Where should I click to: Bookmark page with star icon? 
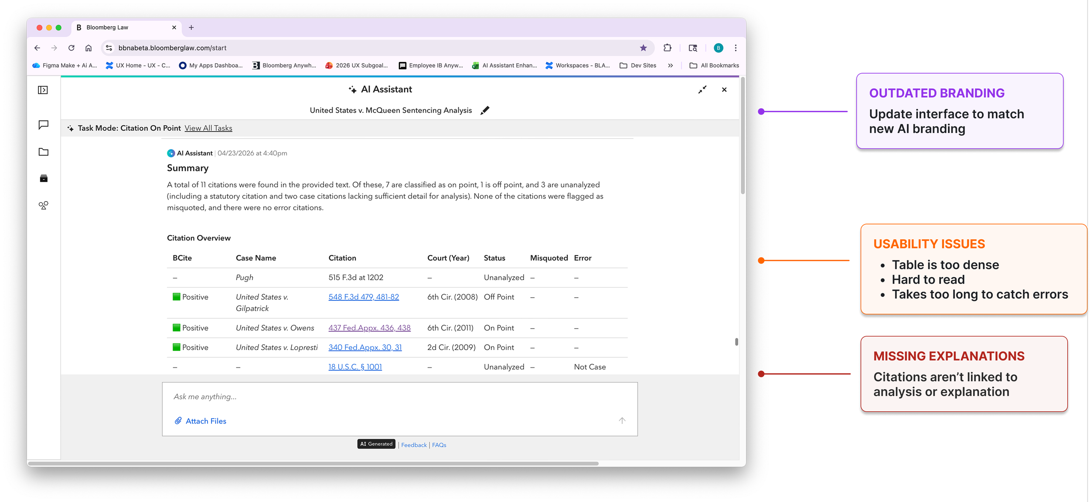click(643, 48)
